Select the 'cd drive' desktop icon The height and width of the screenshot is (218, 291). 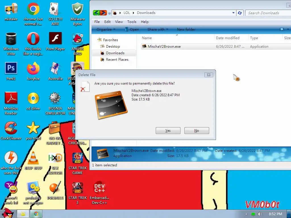33,101
